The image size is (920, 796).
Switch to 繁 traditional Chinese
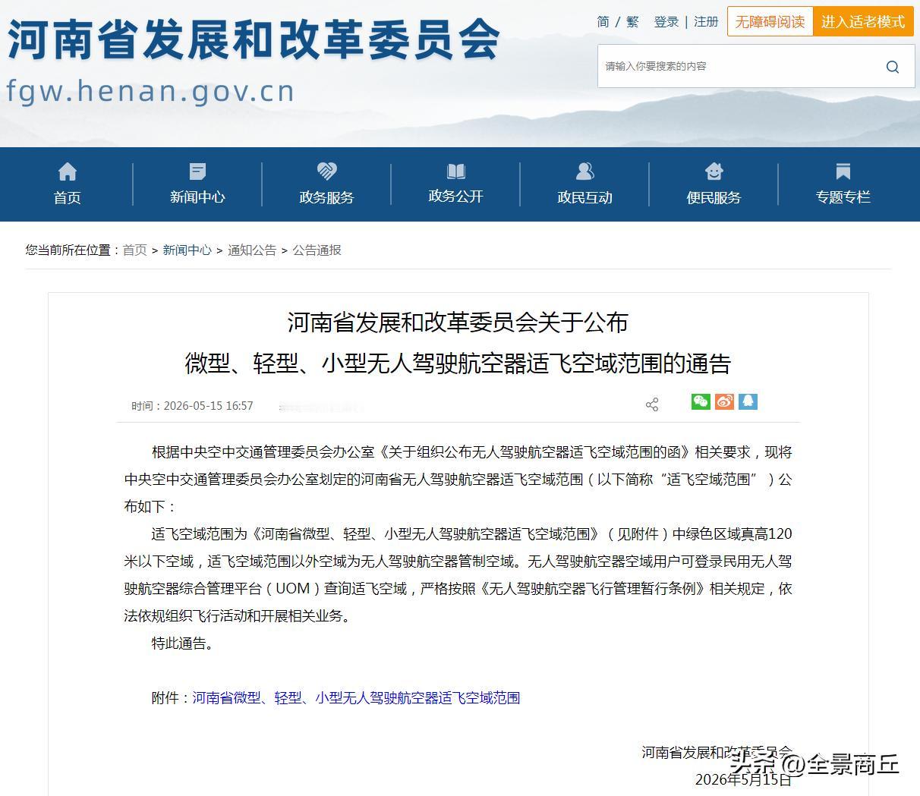(632, 22)
